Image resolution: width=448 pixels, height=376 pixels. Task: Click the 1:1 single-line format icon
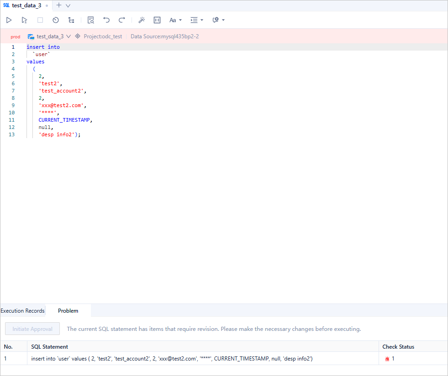[x=157, y=20]
